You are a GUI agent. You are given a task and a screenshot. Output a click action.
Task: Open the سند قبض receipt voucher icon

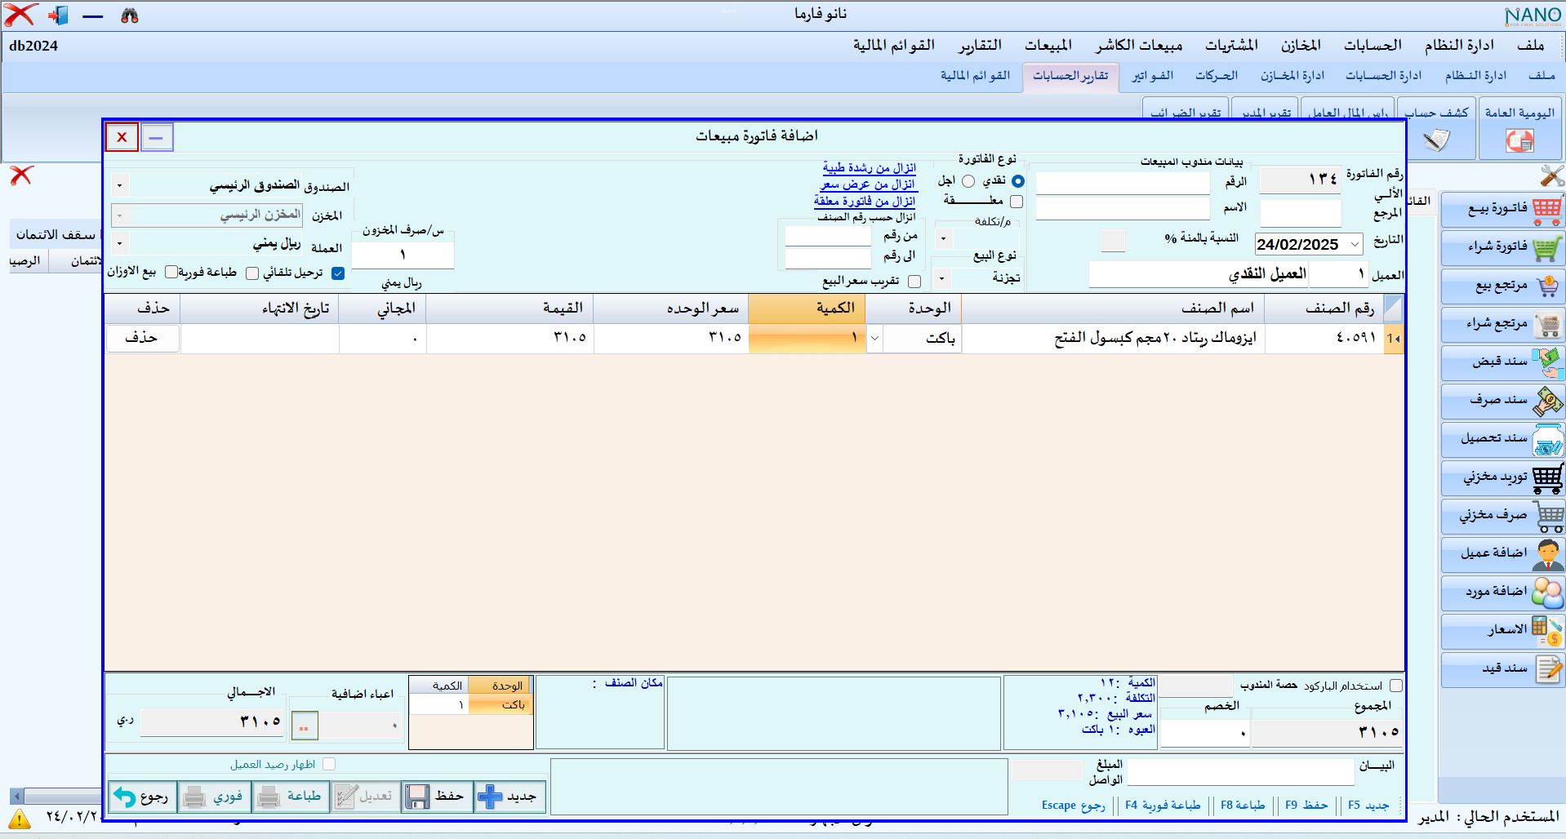(x=1546, y=362)
